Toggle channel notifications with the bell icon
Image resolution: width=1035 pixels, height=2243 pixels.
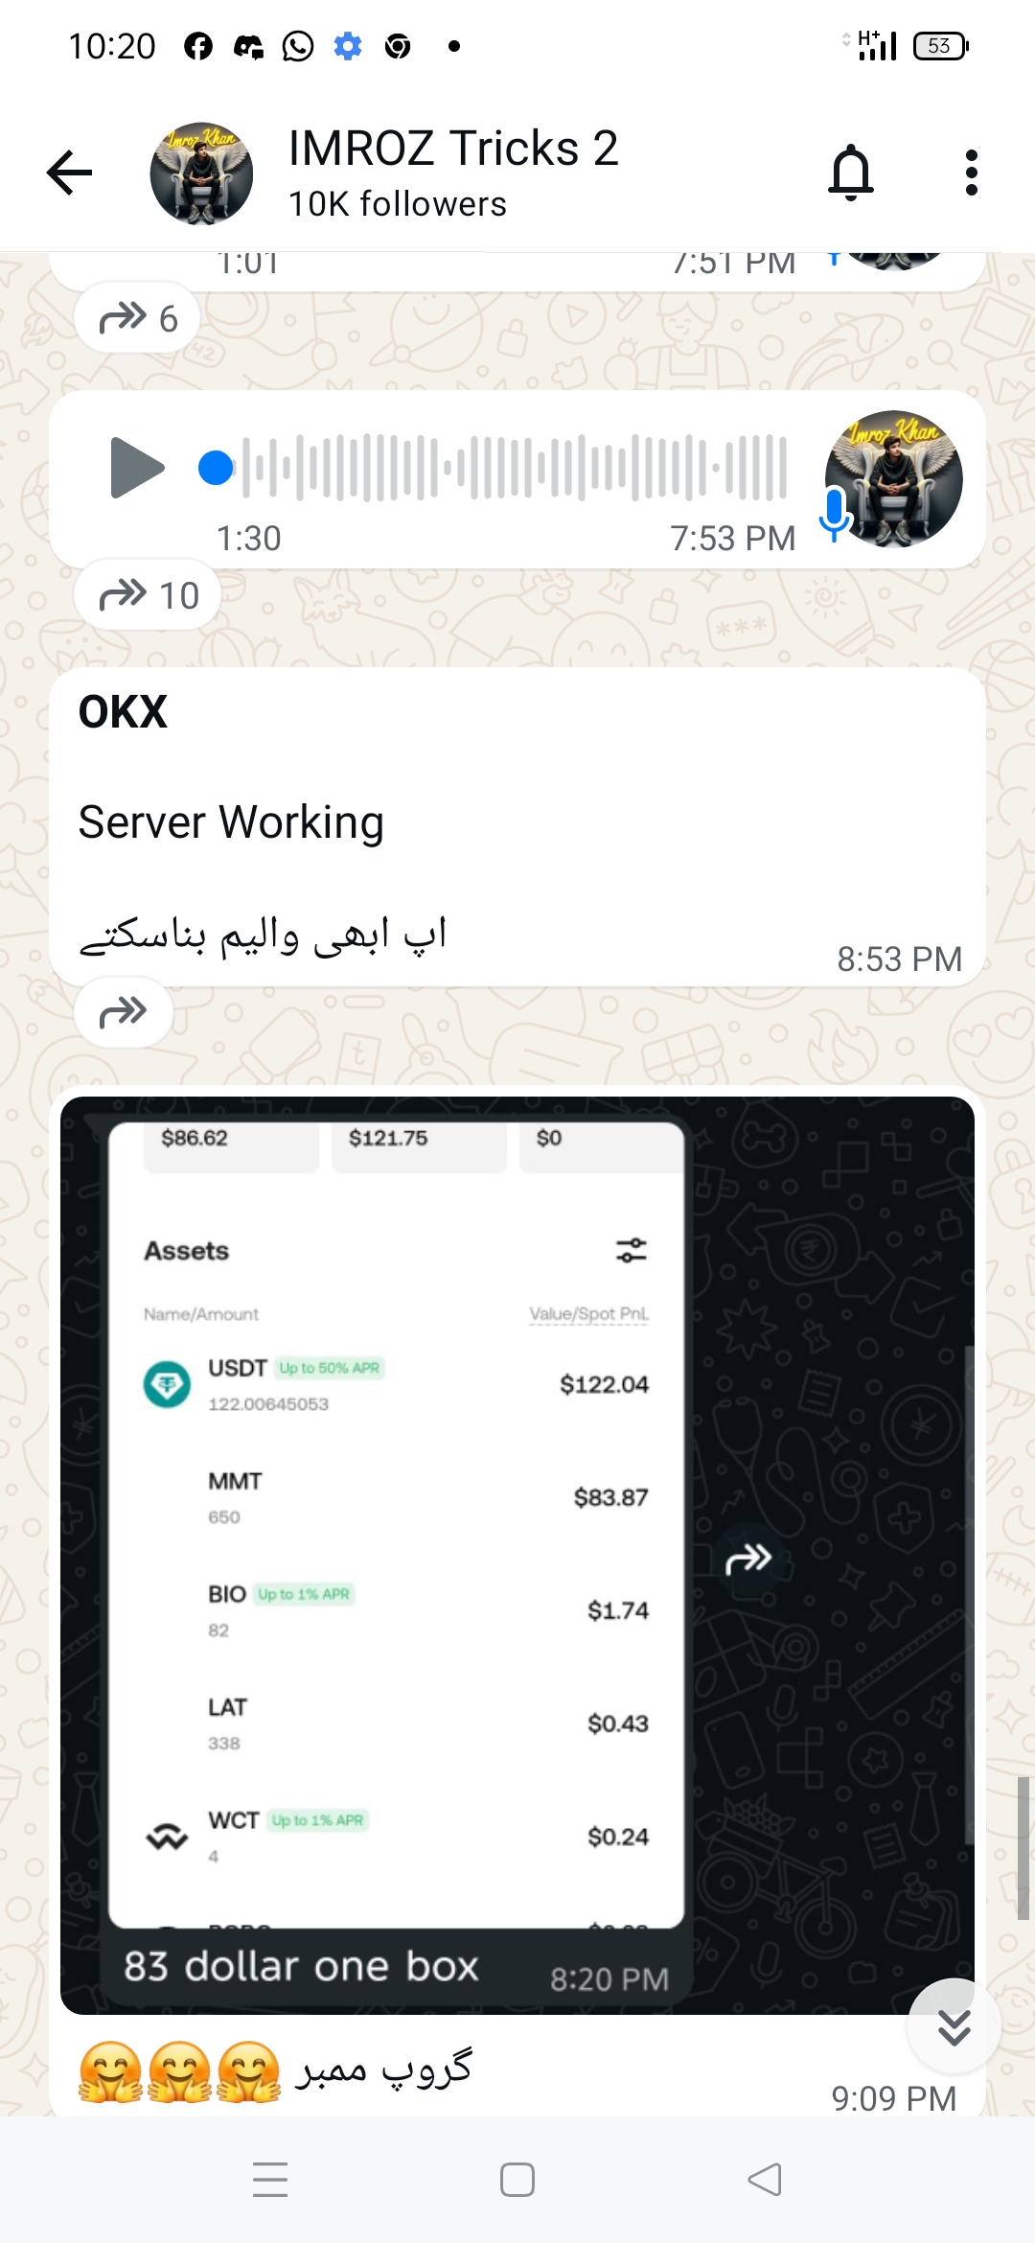851,173
